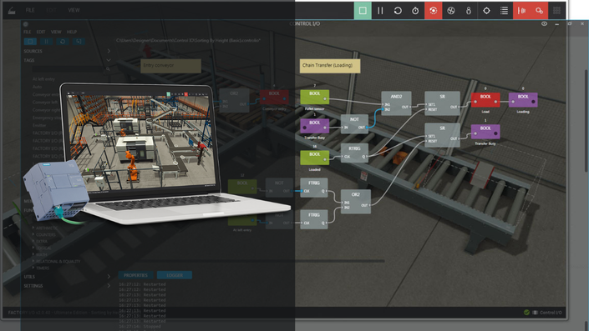The width and height of the screenshot is (589, 331).
Task: Toggle the red actuator tags icon
Action: click(x=540, y=11)
